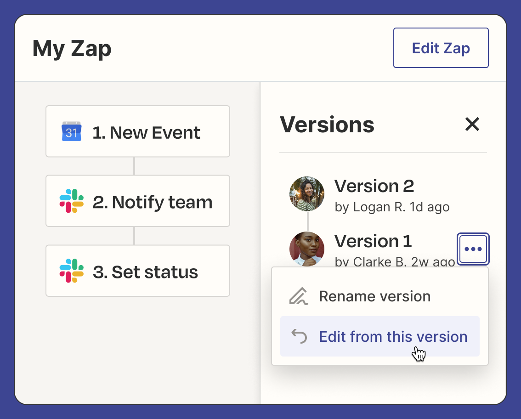Click the Edit Zap button

pyautogui.click(x=441, y=48)
